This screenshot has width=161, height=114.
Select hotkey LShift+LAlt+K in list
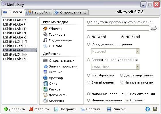(x=20, y=37)
